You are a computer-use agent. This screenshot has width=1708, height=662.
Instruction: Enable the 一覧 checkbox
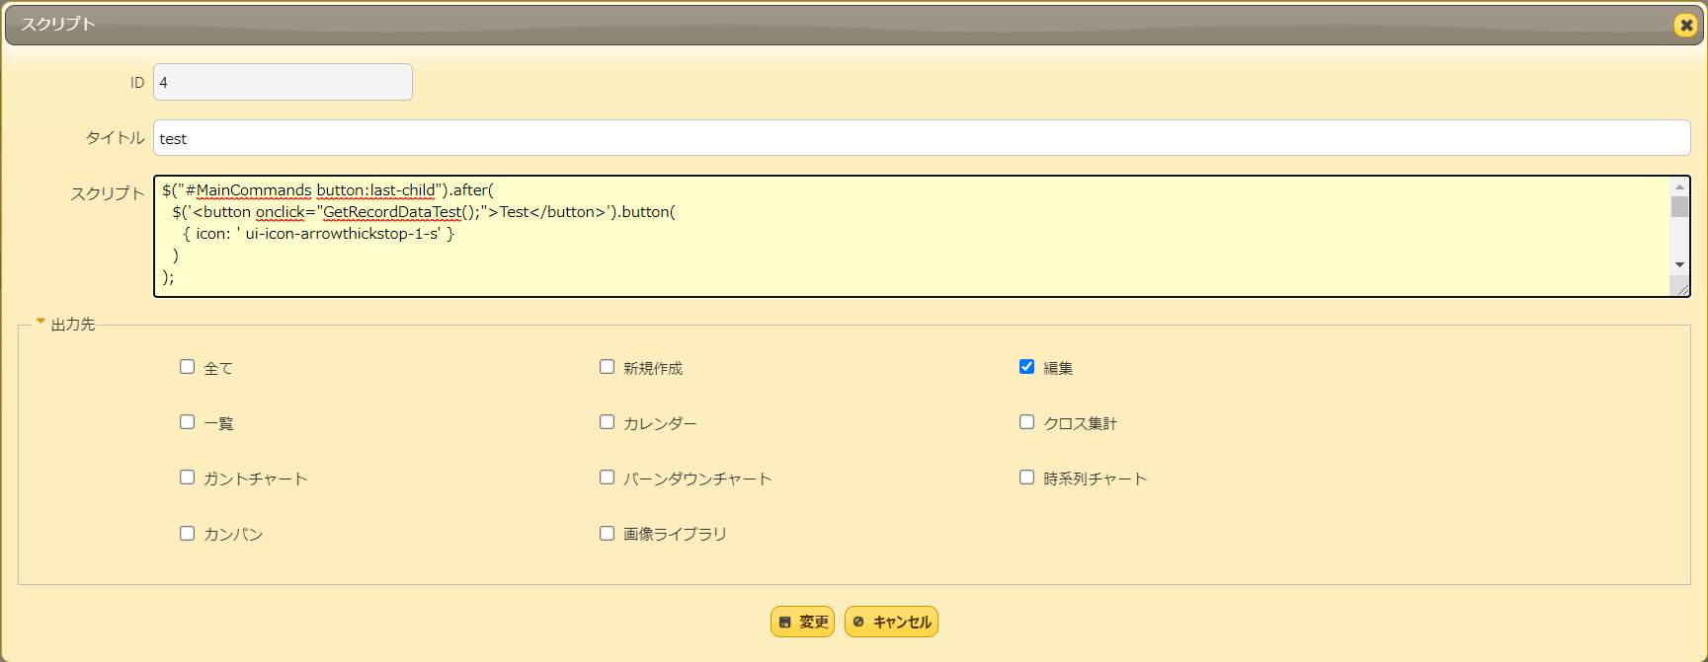[187, 422]
